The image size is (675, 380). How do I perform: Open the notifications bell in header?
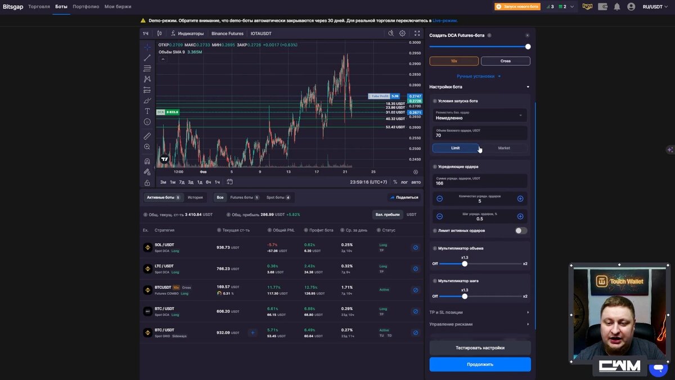point(617,7)
